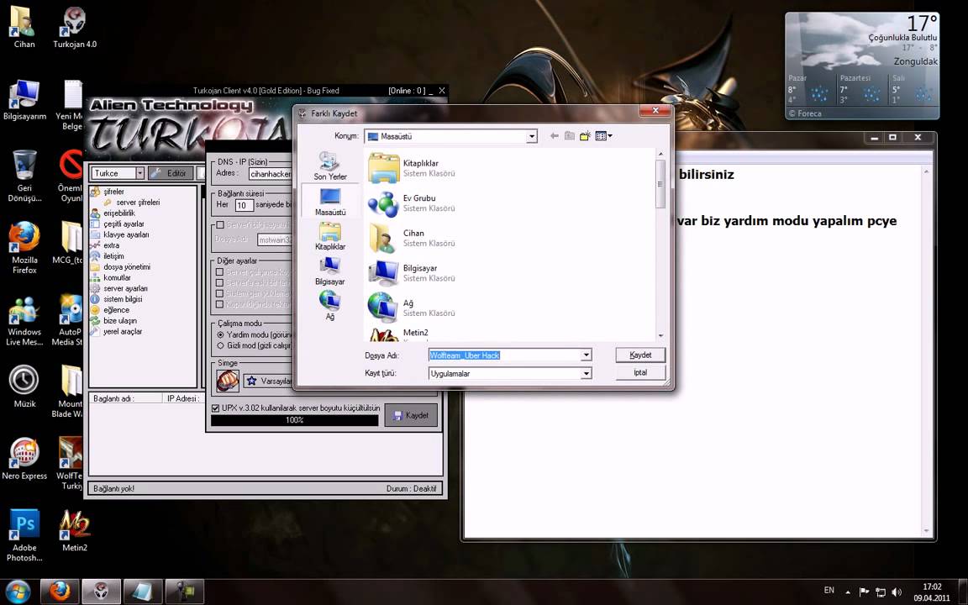Screen dimensions: 968x605
Task: Show hidden system tray icons
Action: pos(848,592)
